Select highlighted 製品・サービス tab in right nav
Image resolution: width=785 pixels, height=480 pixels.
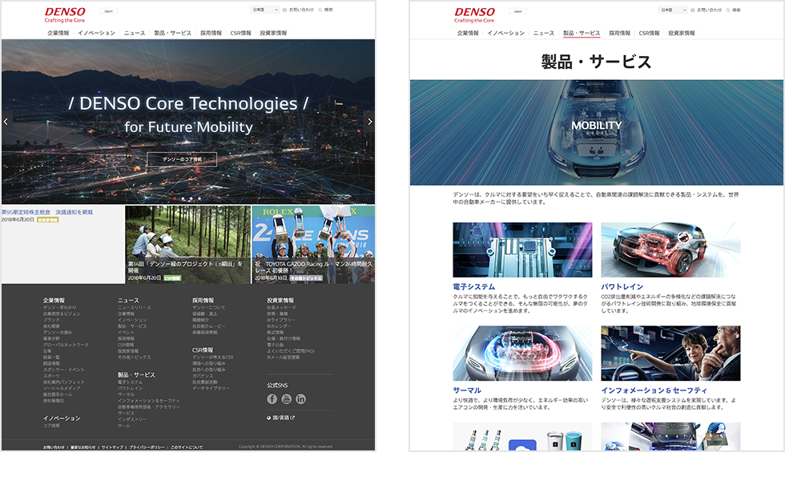582,33
